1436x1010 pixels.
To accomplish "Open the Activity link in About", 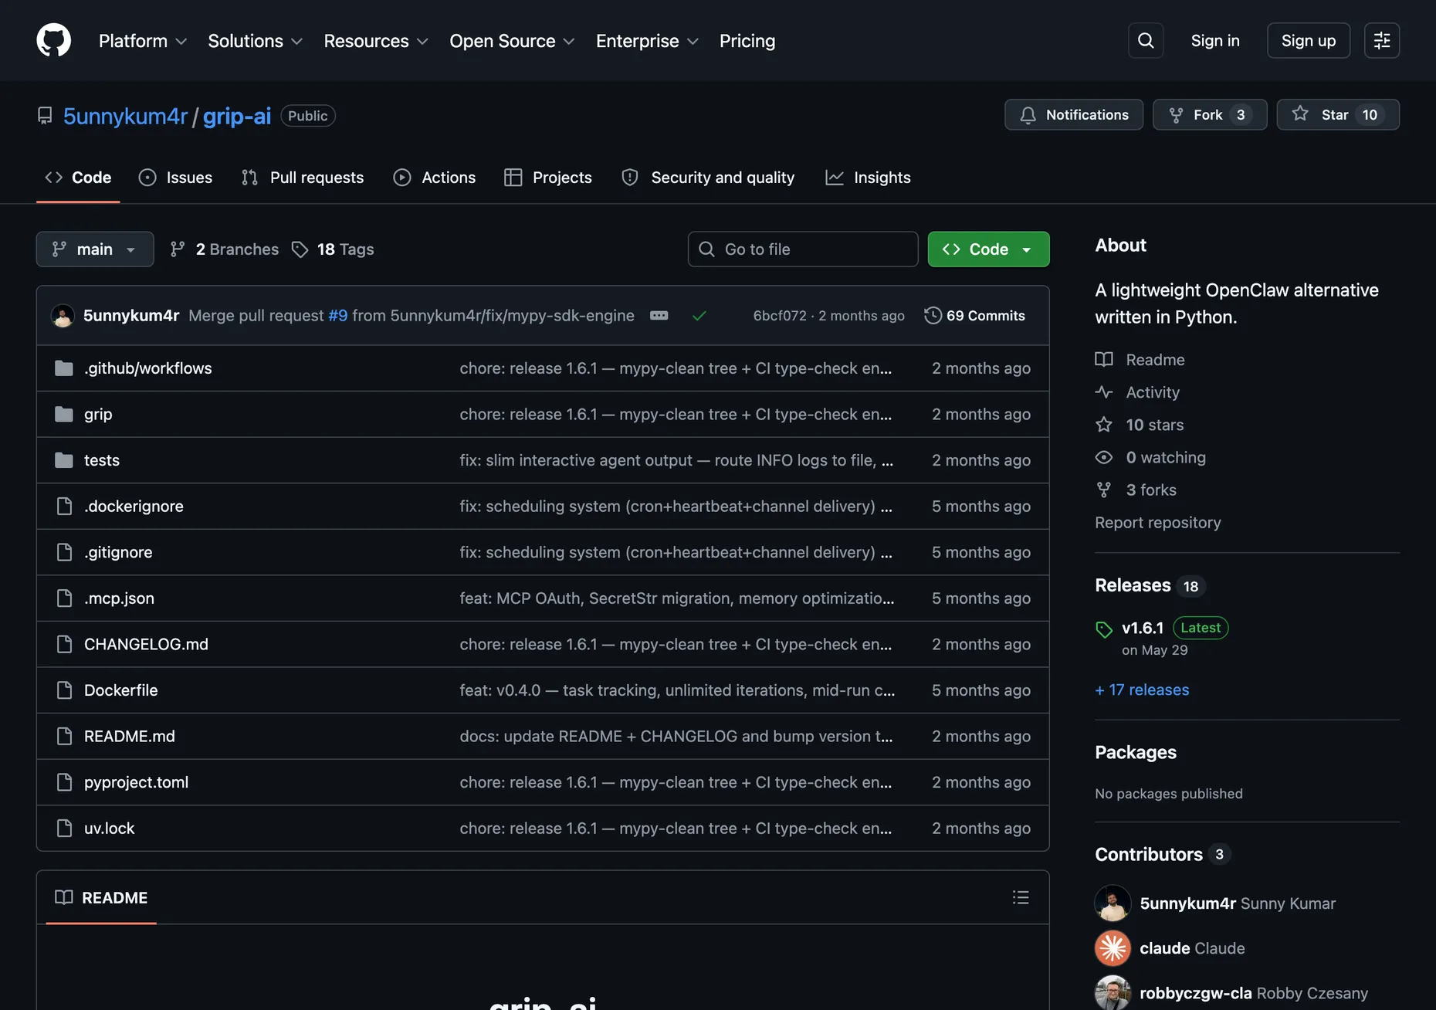I will [x=1137, y=392].
